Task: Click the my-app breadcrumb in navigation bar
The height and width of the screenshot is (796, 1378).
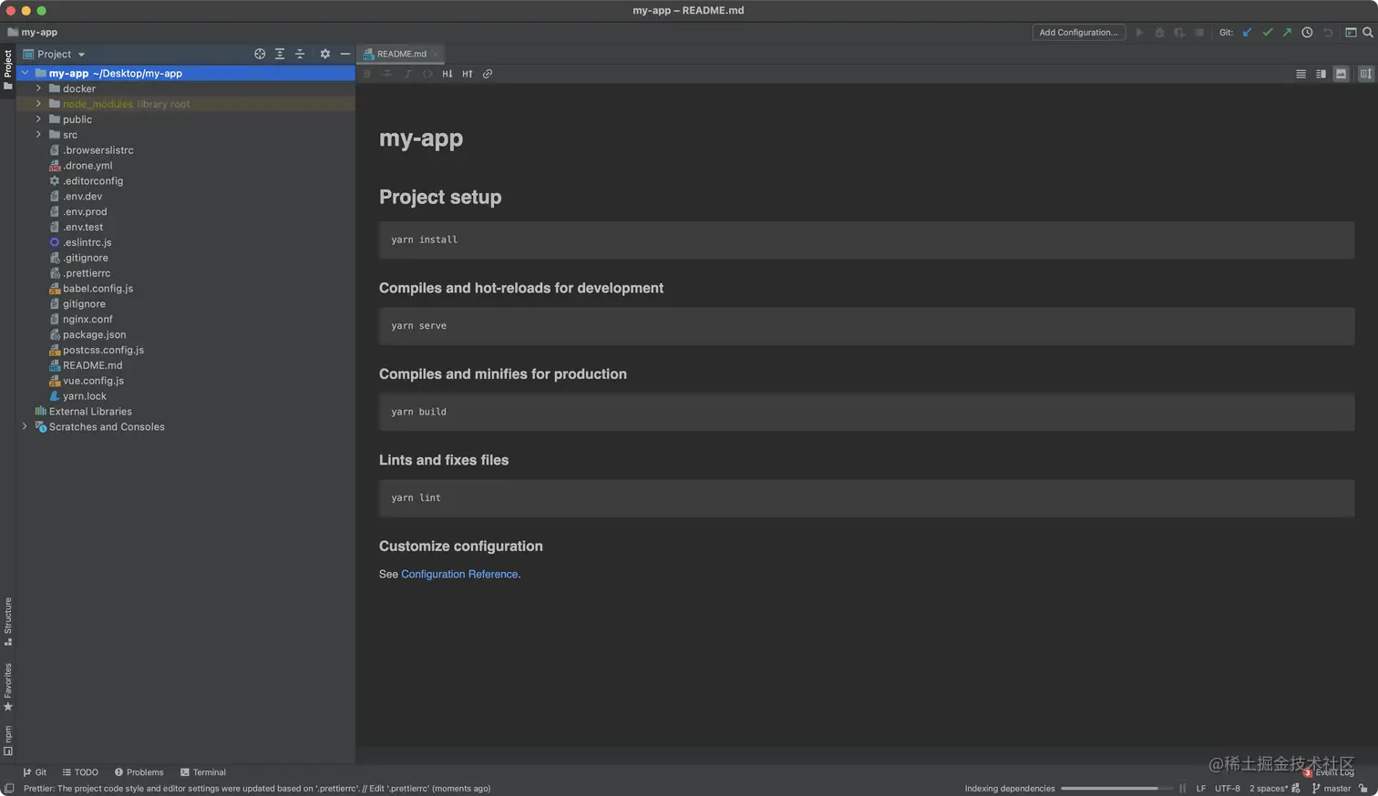Action: click(x=33, y=32)
